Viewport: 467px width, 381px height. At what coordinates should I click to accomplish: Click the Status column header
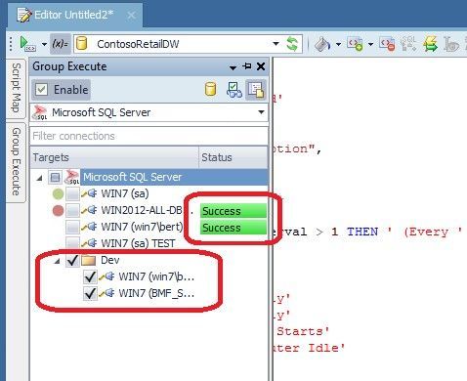click(x=233, y=157)
